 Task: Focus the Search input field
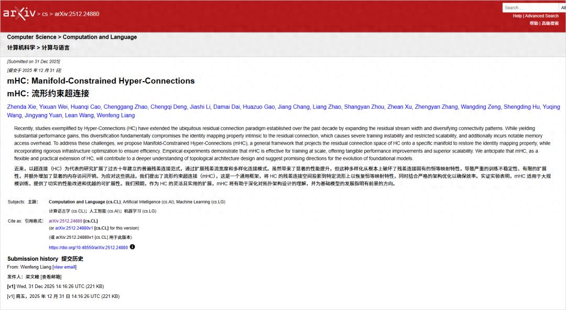pos(530,7)
